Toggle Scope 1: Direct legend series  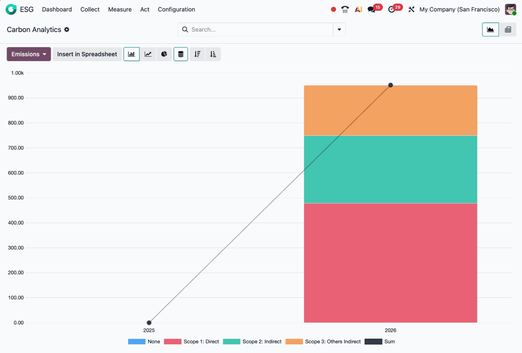point(201,342)
